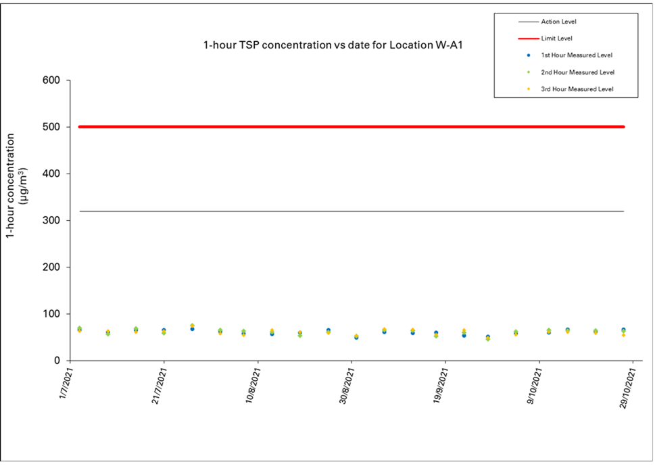Click the 3rd Hour Measured Level legend label

pos(577,88)
